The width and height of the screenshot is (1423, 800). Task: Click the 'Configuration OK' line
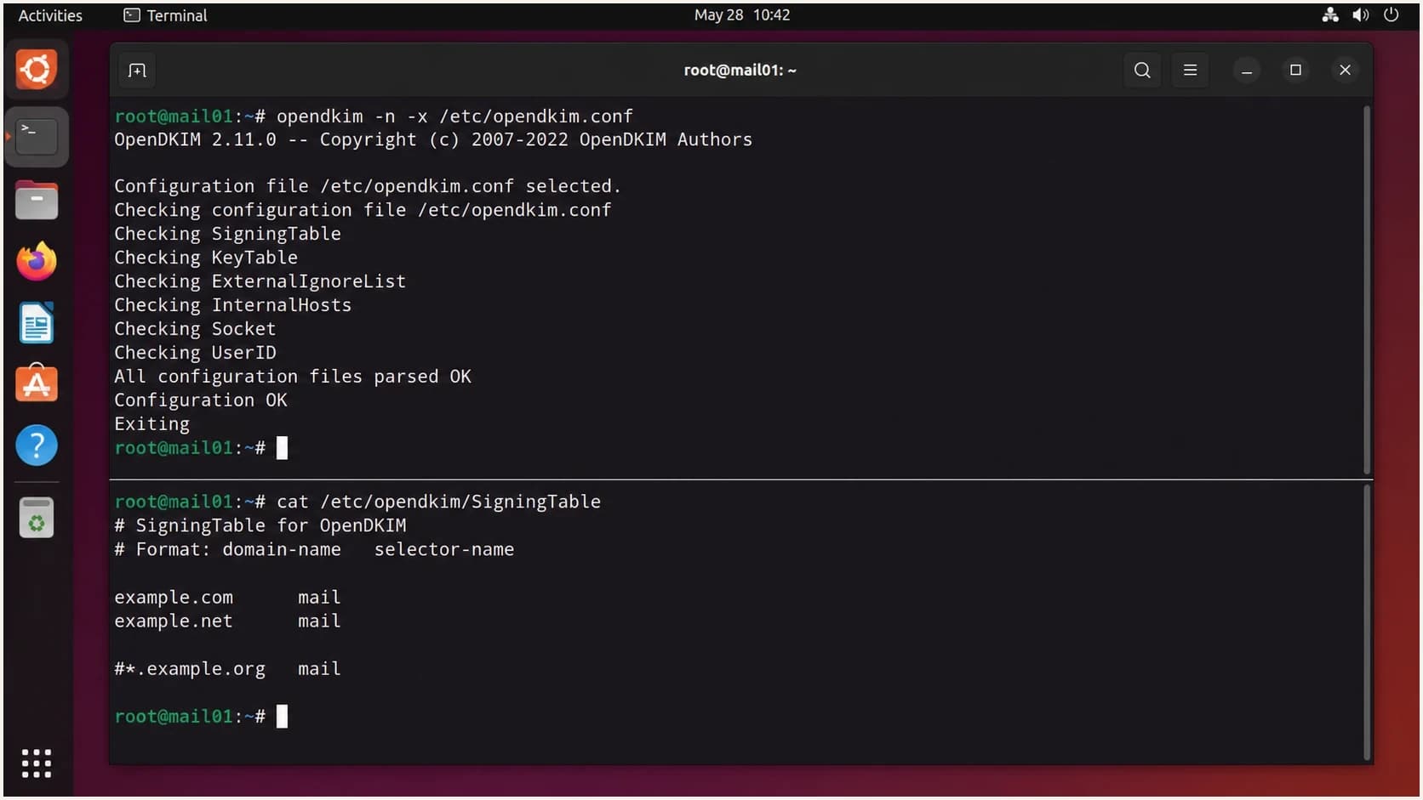coord(201,400)
